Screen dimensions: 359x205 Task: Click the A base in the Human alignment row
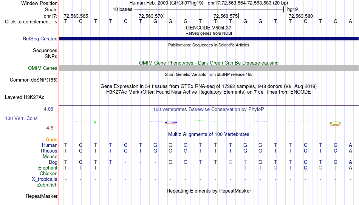click(350, 145)
